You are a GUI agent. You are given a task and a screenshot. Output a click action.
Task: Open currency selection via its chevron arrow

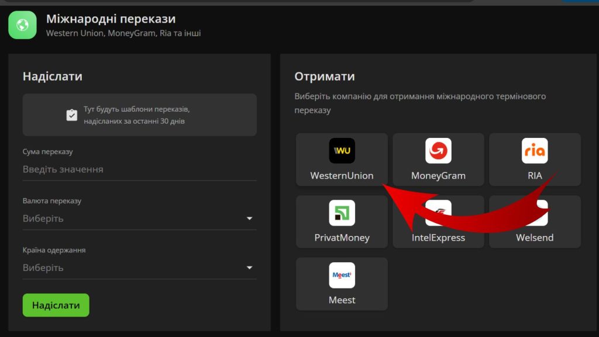[250, 218]
